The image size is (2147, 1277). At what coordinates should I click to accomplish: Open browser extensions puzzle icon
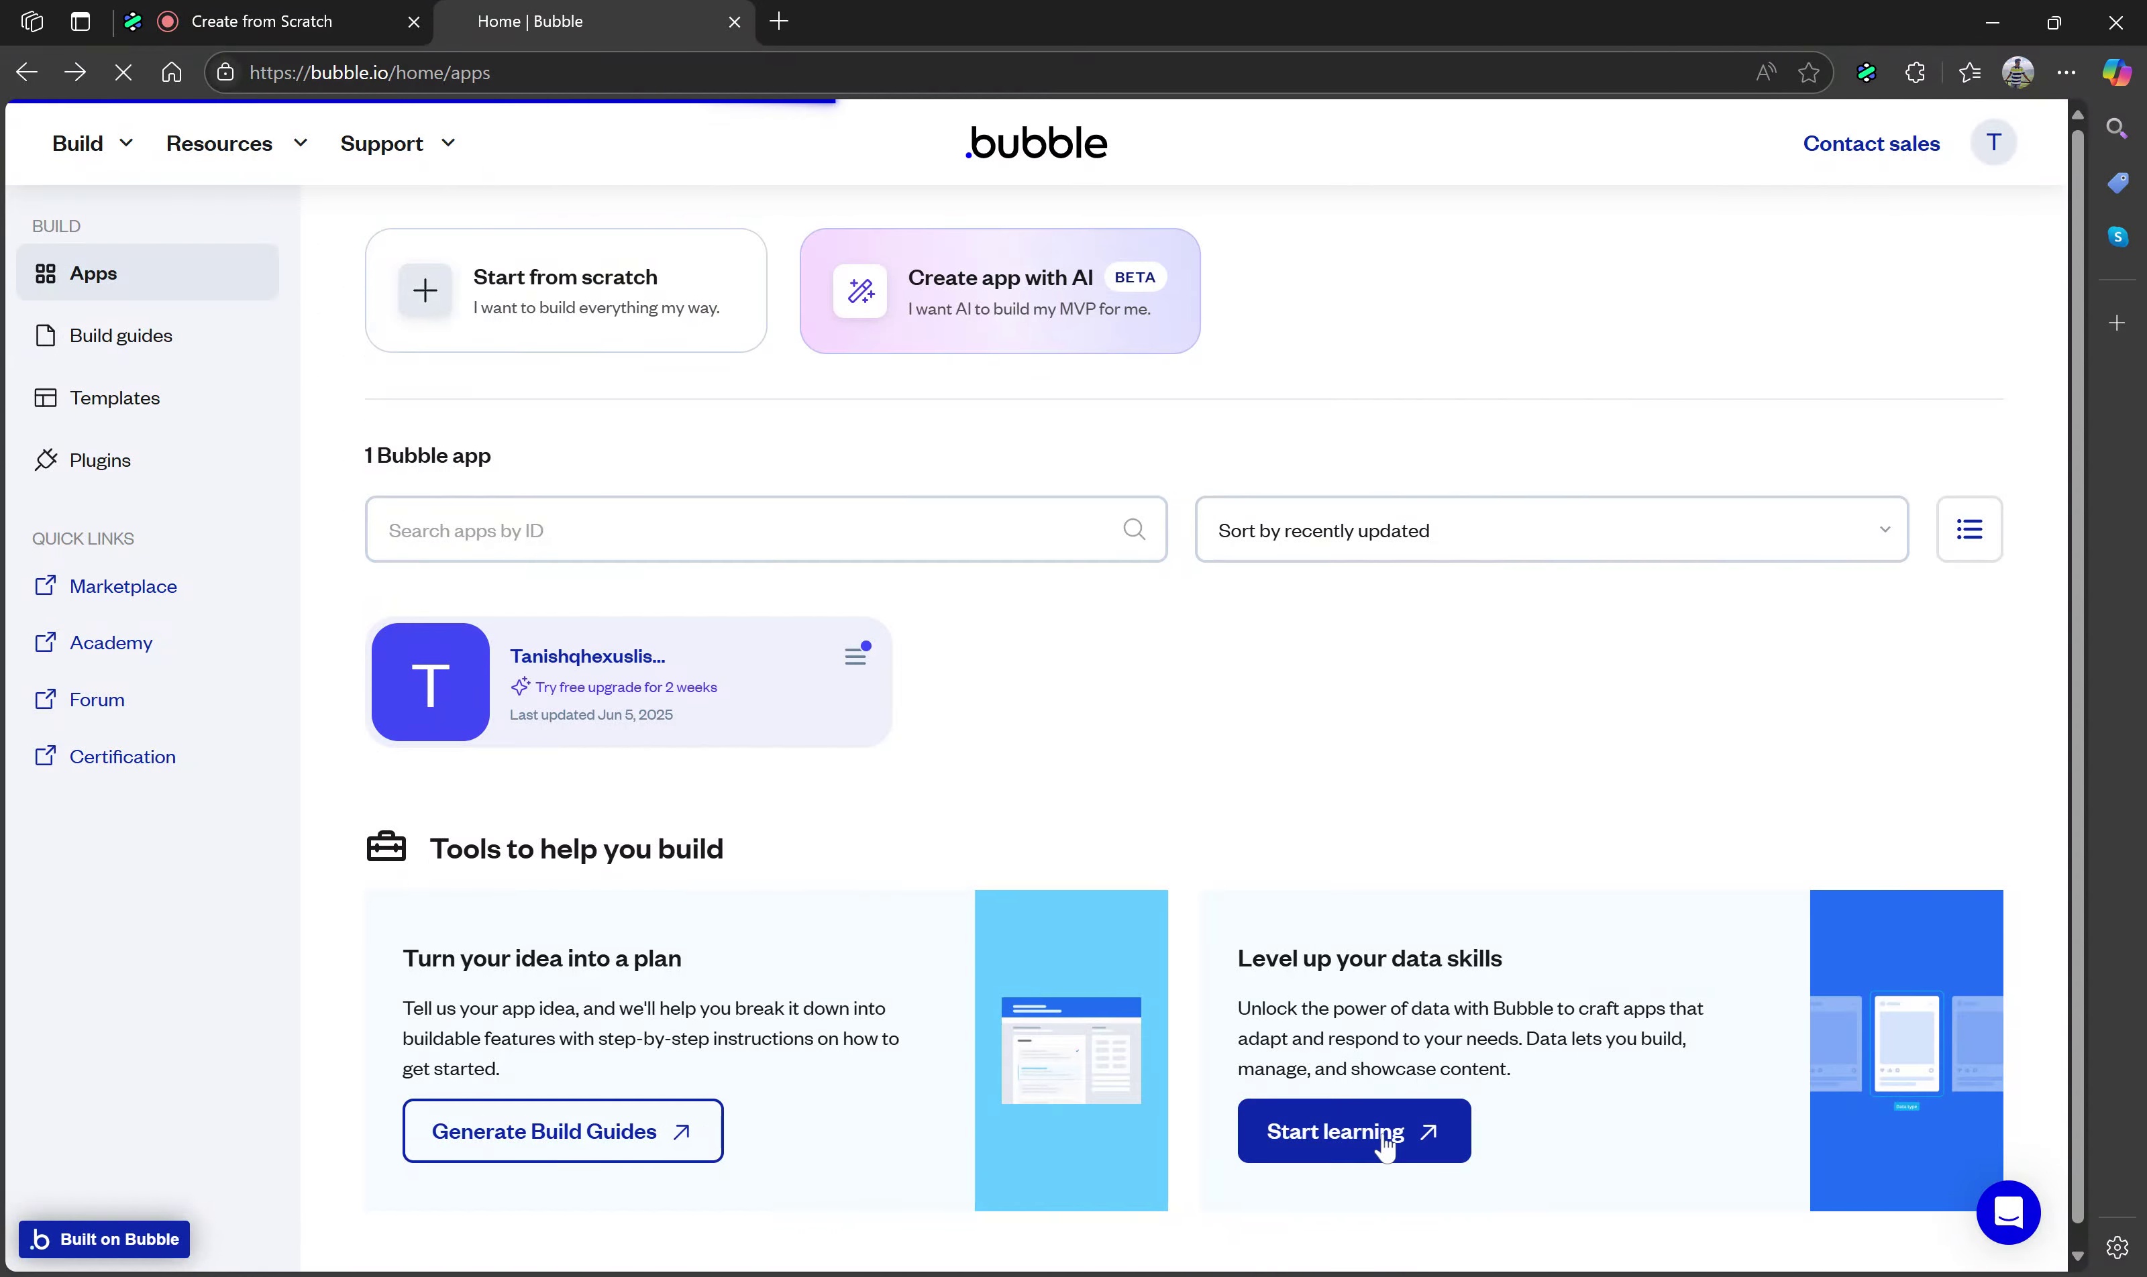coord(1915,73)
